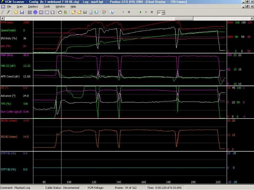Viewport: 254px width, 190px height.
Task: Increase playback speed with up spinner arrow
Action: [x=163, y=11]
